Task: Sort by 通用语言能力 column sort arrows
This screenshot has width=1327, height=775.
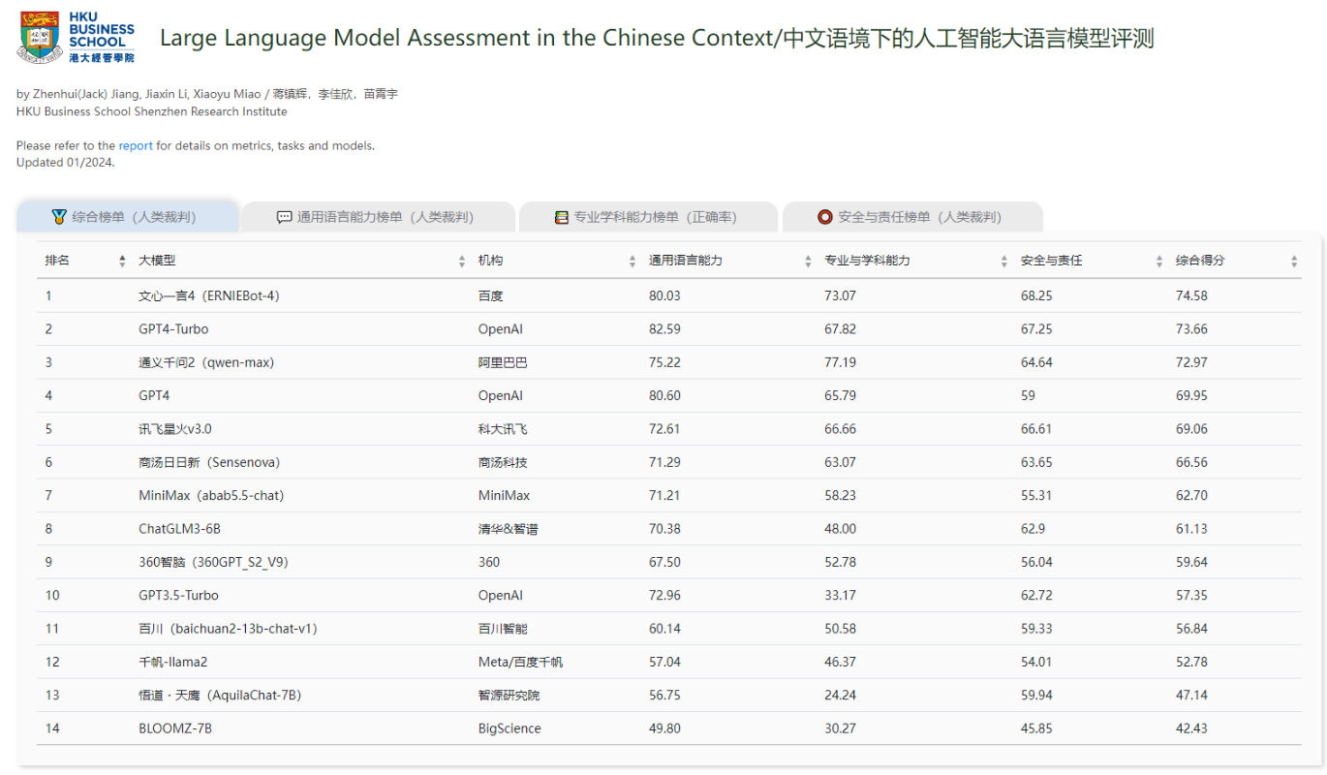Action: pyautogui.click(x=808, y=262)
